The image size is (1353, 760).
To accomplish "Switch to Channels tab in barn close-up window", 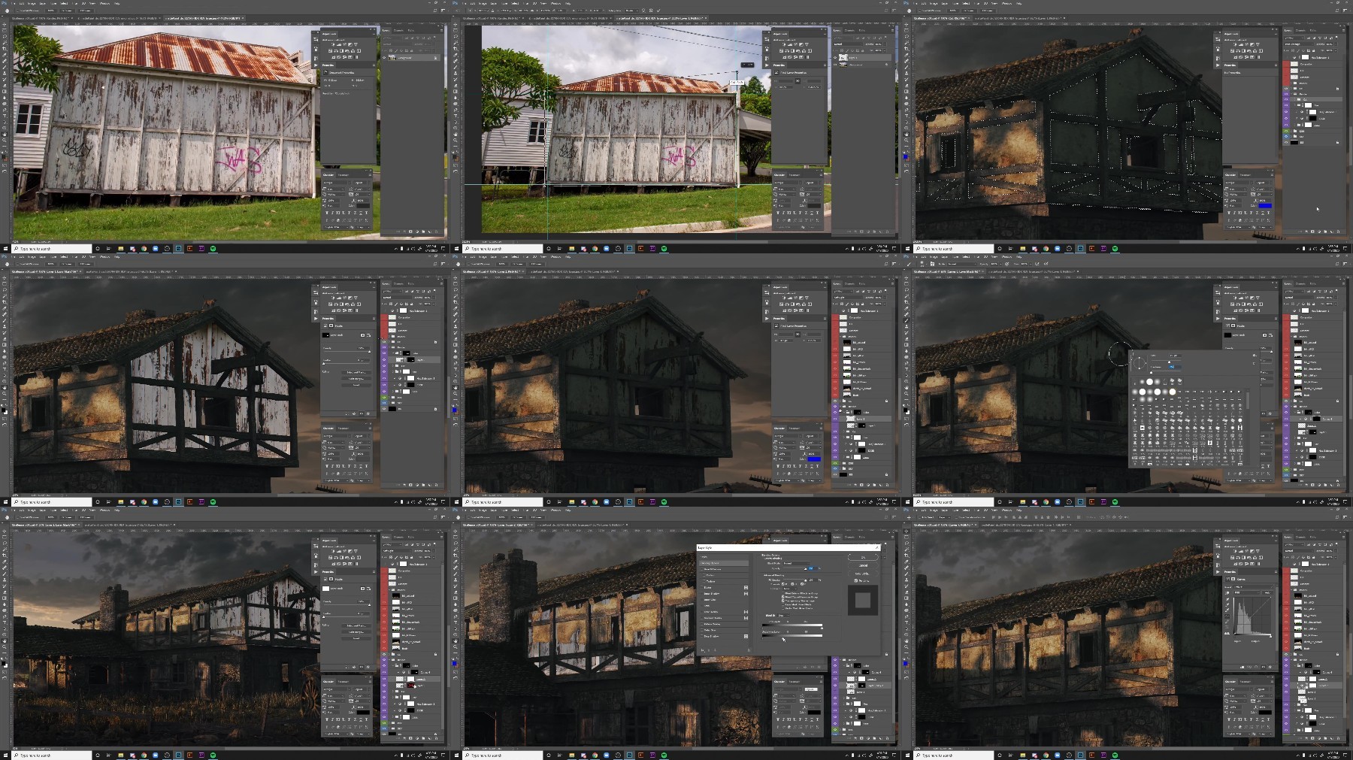I will pos(398,31).
